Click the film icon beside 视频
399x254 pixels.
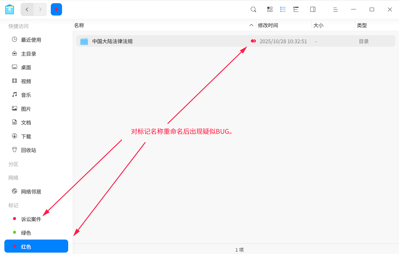click(15, 81)
